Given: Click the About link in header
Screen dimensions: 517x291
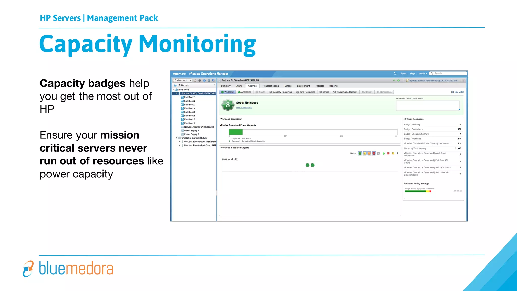Looking at the screenshot, I should [x=403, y=74].
